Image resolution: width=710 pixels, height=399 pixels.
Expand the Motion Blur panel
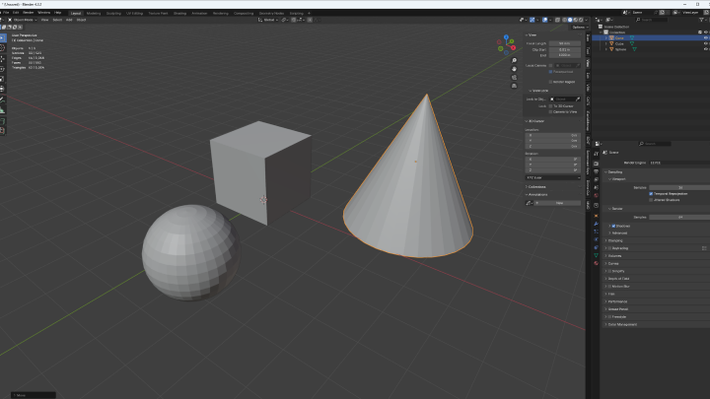pyautogui.click(x=620, y=286)
